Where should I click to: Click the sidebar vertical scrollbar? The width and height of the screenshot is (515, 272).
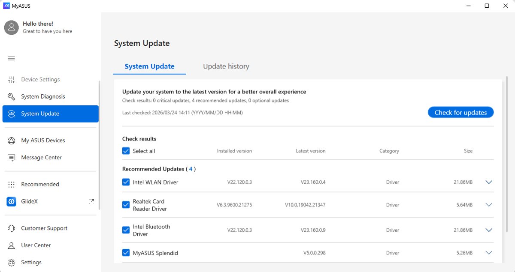point(100,145)
